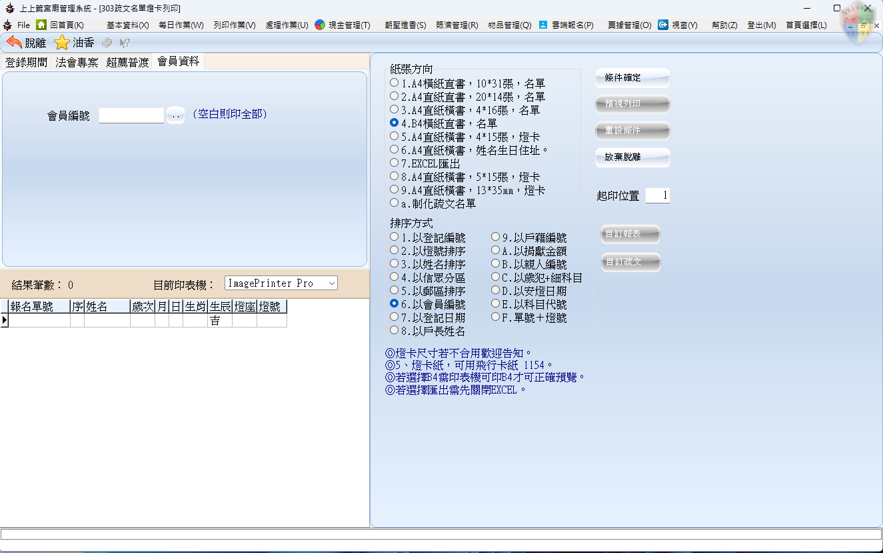
Task: Choose sort by 3.以姓名排序
Action: [395, 263]
